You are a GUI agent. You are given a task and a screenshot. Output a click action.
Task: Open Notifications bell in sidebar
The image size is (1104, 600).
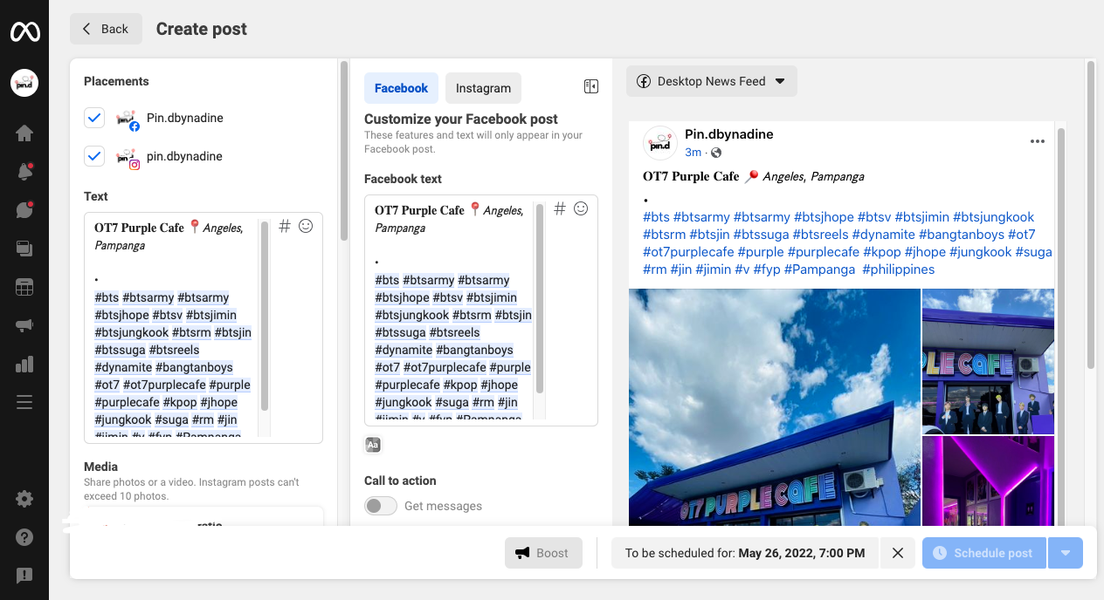[24, 172]
